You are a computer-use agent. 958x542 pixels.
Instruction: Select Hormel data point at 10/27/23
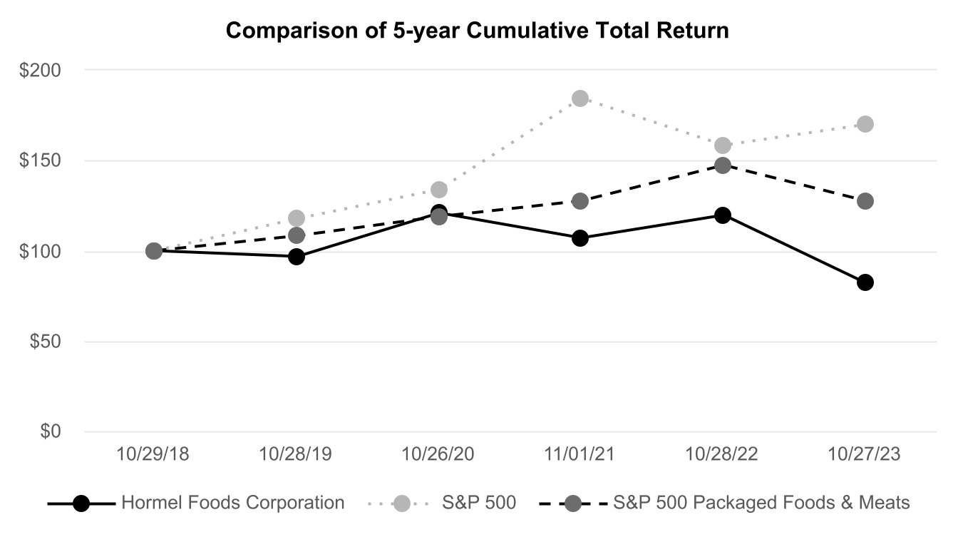pos(865,282)
